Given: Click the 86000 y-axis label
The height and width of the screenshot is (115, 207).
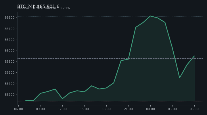Looking at the screenshot, I should (x=9, y=51).
